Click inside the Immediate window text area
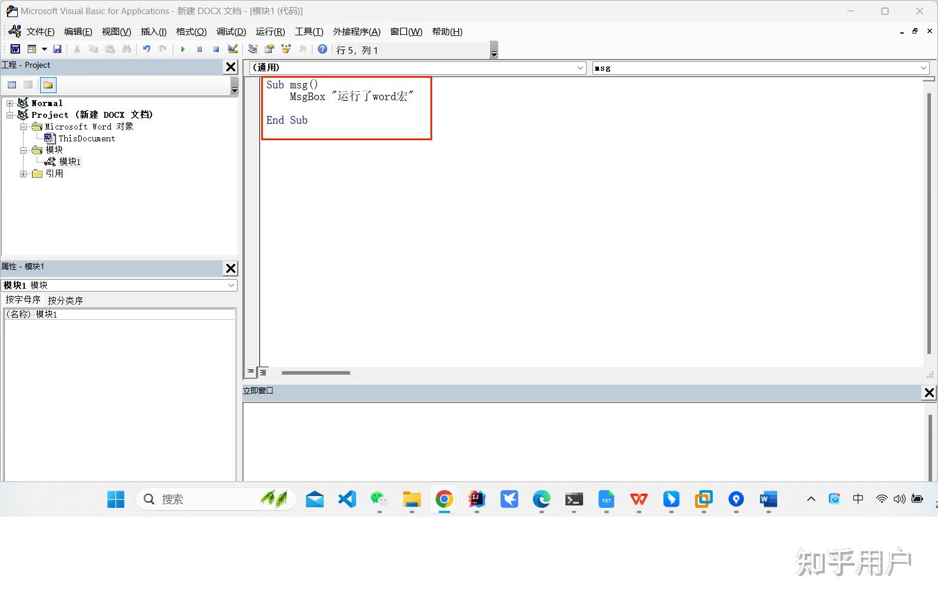 [x=582, y=442]
